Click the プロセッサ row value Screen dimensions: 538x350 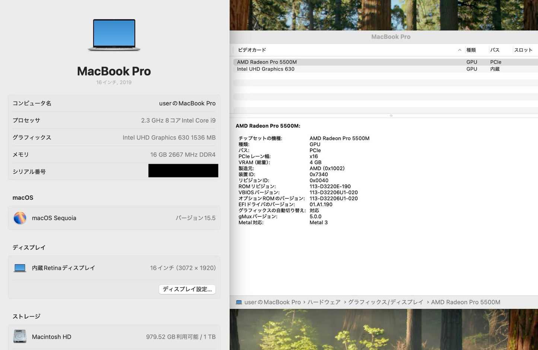coord(178,121)
